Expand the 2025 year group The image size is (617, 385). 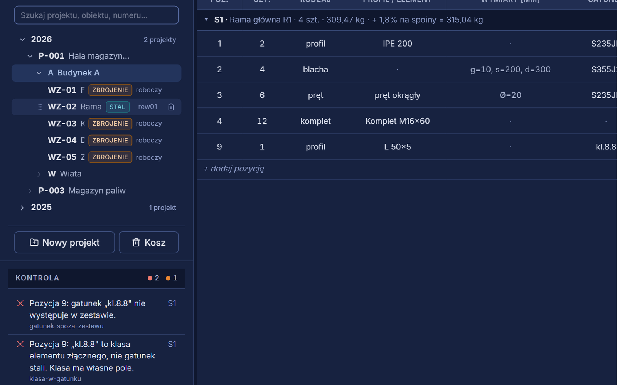coord(22,208)
